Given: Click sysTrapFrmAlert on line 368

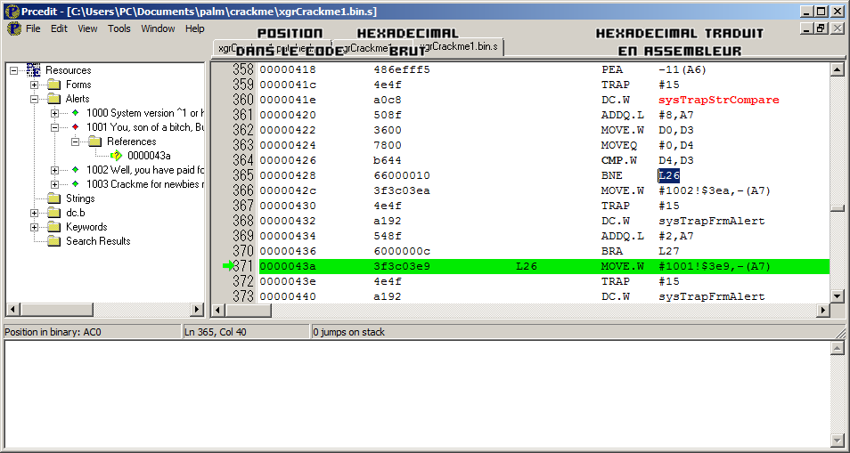Looking at the screenshot, I should [711, 221].
